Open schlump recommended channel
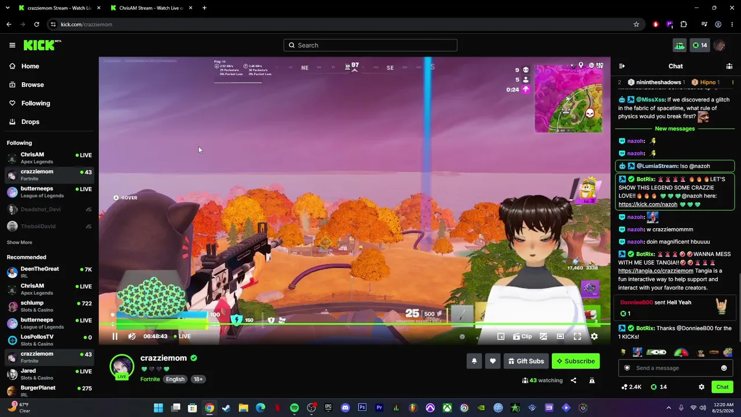Image resolution: width=741 pixels, height=417 pixels. 49,306
